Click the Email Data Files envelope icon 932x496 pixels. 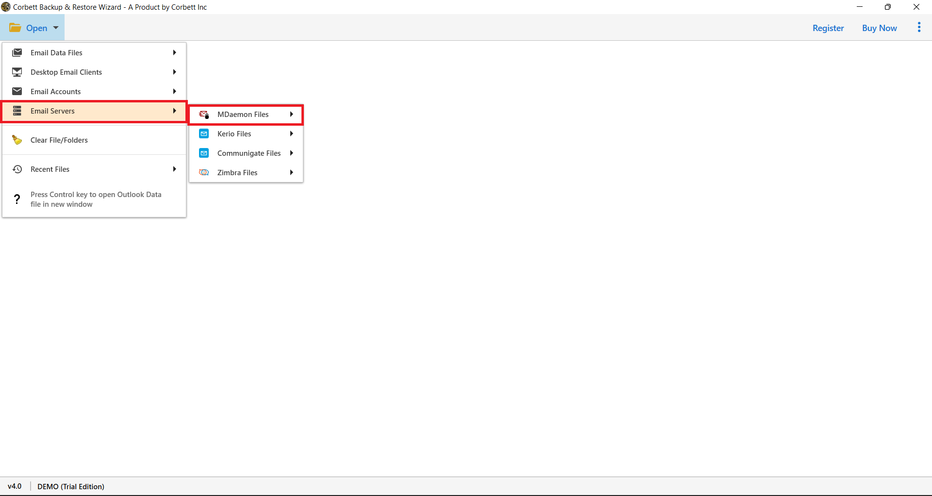pos(17,52)
